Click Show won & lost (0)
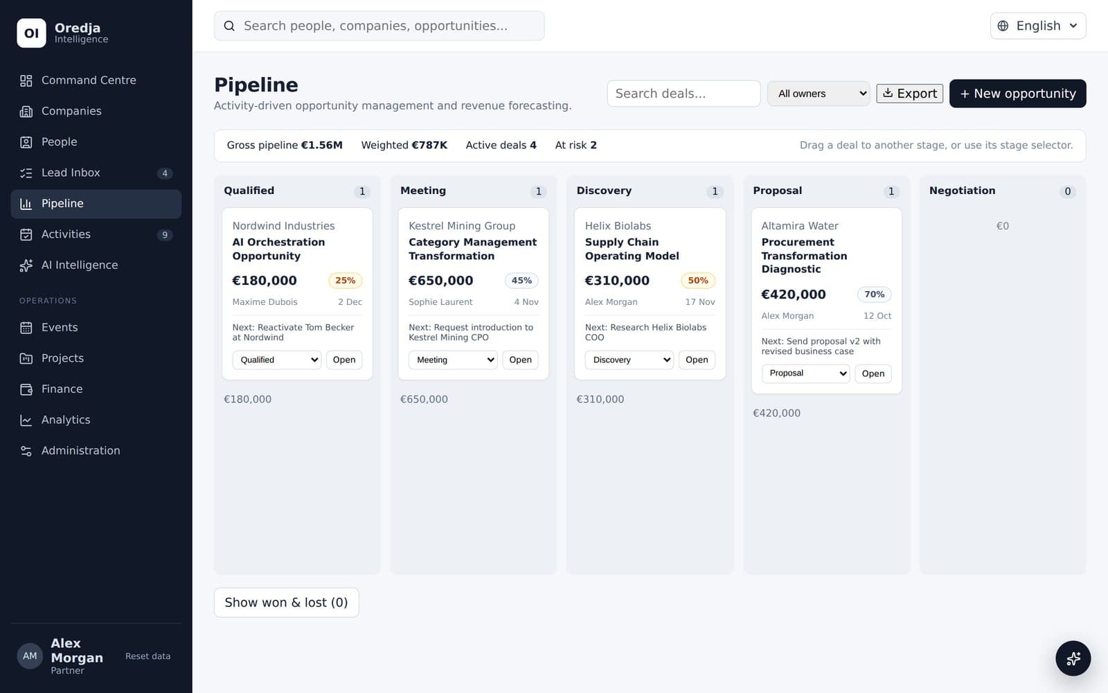1108x693 pixels. click(x=286, y=602)
